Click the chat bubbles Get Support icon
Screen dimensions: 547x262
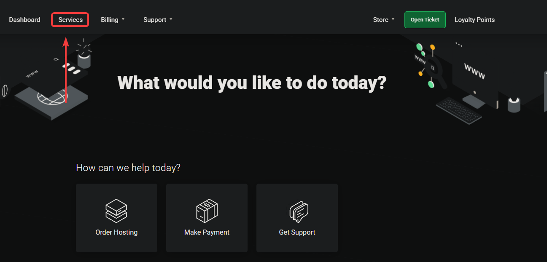299,211
